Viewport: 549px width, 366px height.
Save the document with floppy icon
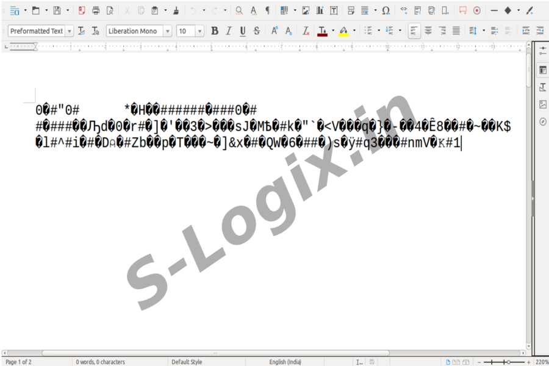(x=57, y=10)
